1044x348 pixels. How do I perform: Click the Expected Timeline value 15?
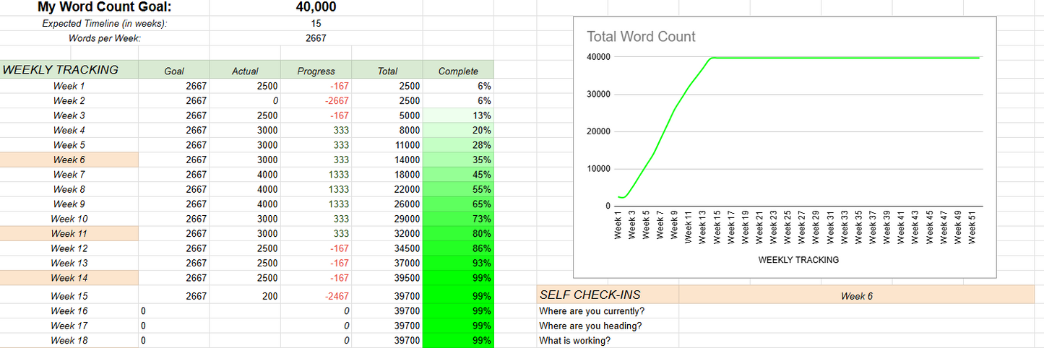coord(316,23)
